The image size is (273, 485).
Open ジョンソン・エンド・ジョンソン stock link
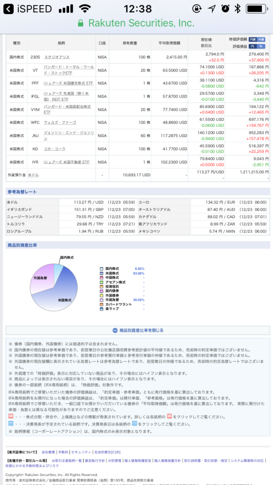click(x=69, y=136)
